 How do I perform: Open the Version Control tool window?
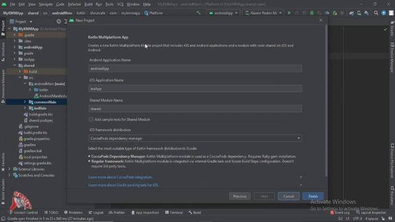(x=23, y=212)
